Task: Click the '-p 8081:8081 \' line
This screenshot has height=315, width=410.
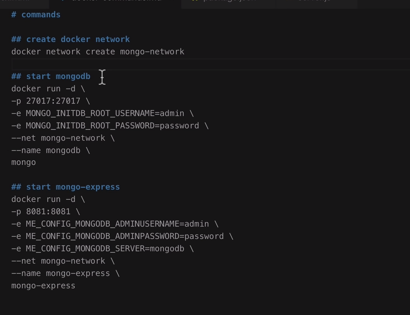Action: pos(46,212)
